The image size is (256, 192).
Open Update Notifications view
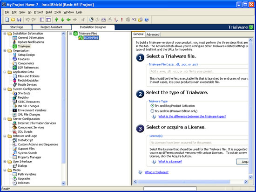[31, 42]
